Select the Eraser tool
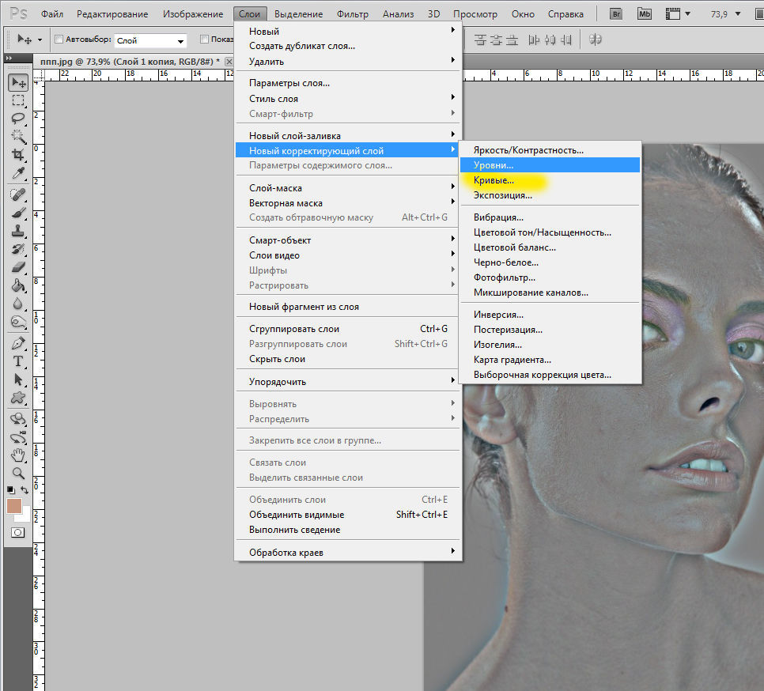Screen dimensions: 764x691 coord(18,267)
